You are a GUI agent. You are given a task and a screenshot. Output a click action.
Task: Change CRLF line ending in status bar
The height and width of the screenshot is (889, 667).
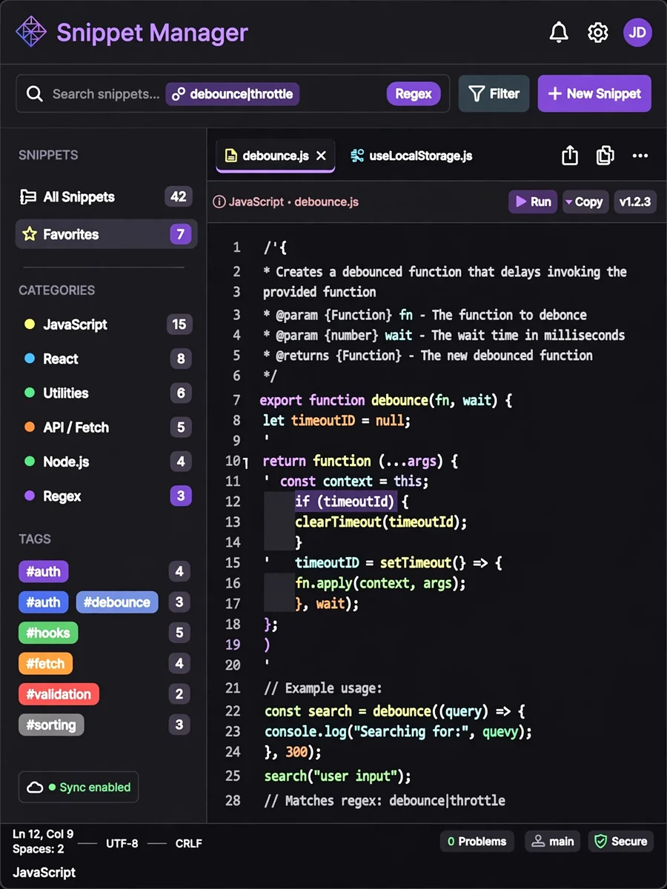click(x=189, y=844)
